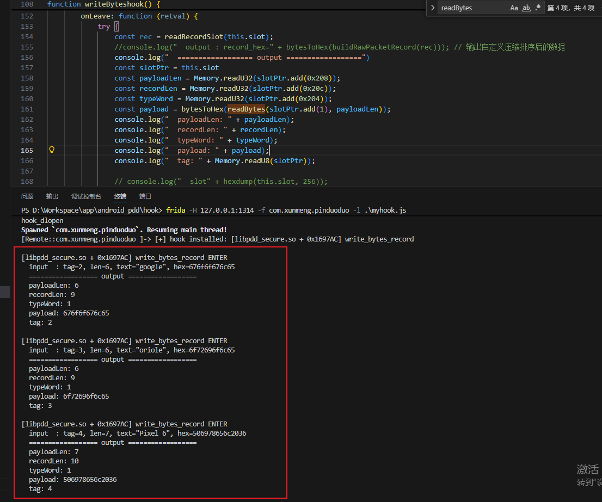
Task: Click 127.0.0.1:1314 host in terminal command
Action: 227,210
